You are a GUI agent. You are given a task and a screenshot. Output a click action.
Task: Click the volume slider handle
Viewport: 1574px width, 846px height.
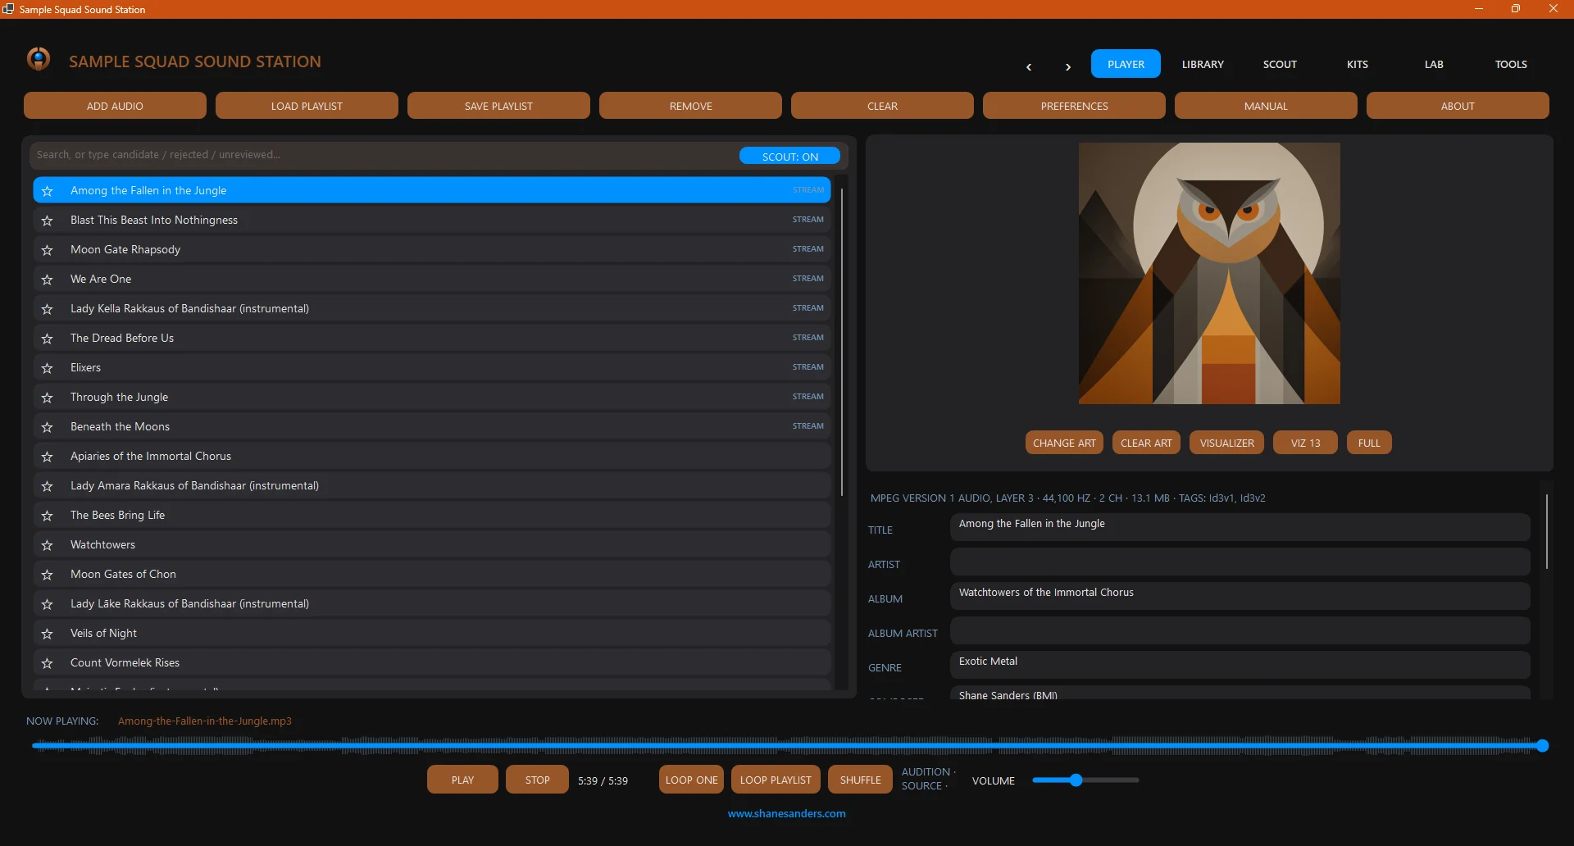pos(1076,780)
